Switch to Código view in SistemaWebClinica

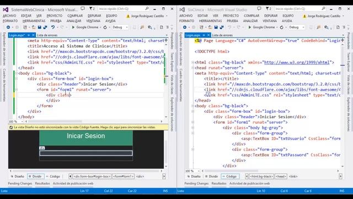pyautogui.click(x=53, y=176)
